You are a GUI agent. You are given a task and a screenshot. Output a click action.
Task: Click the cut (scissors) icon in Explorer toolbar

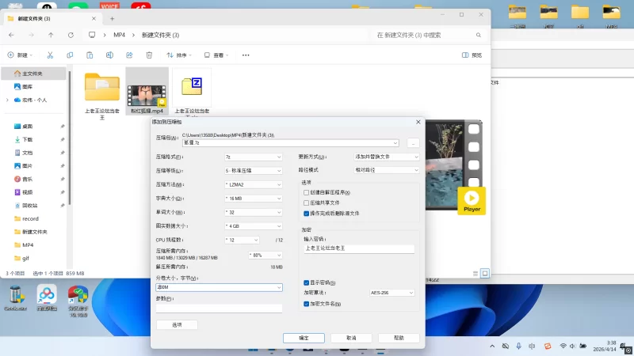point(49,55)
